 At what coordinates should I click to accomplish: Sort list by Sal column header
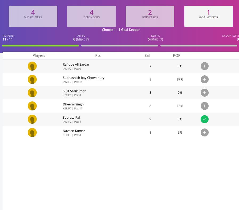147,55
